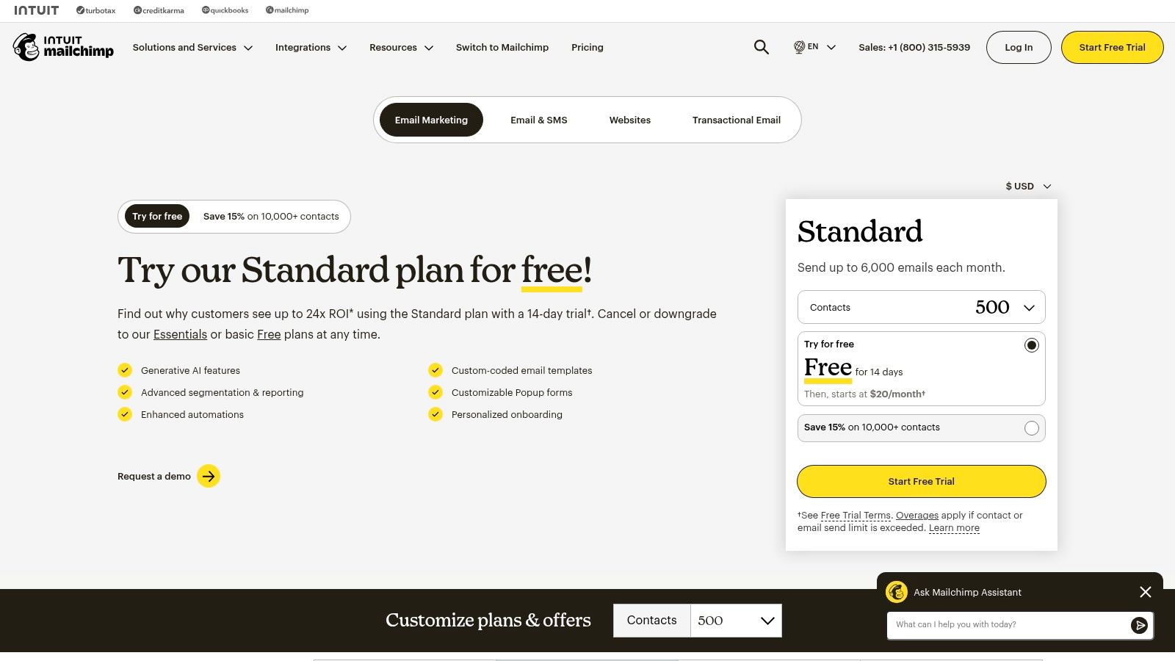Click the globe language icon
Screen dimensions: 1175x661
click(798, 47)
